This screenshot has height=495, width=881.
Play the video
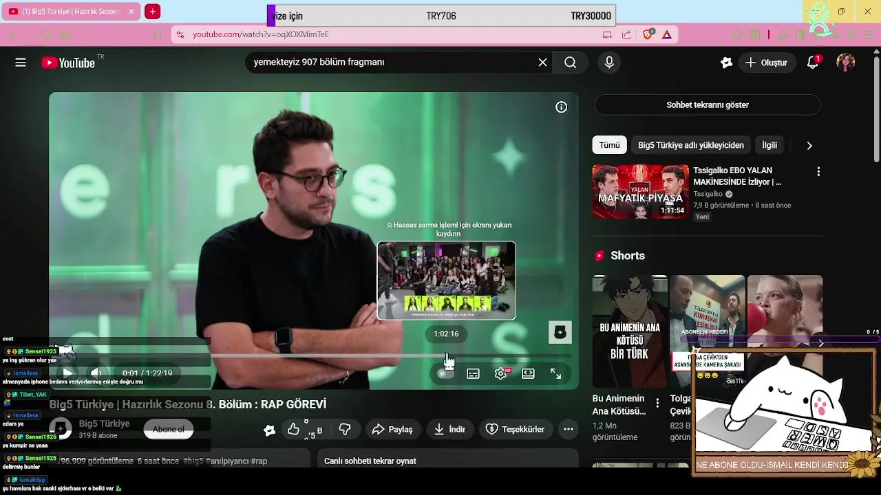pyautogui.click(x=67, y=373)
